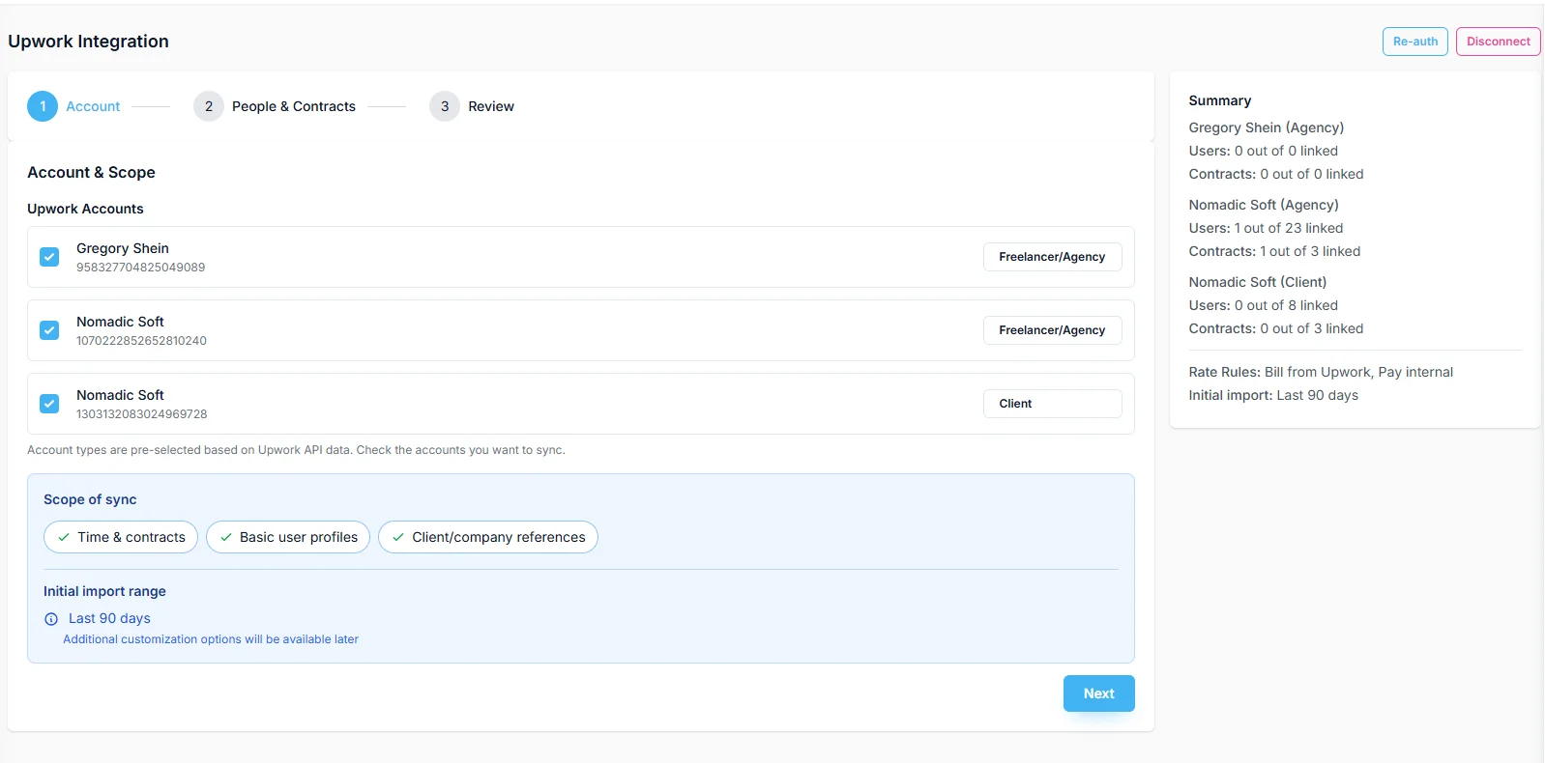Open Freelancer/Agency dropdown for Nomadic Soft 1070222852652810240
This screenshot has height=763, width=1545.
(1053, 330)
